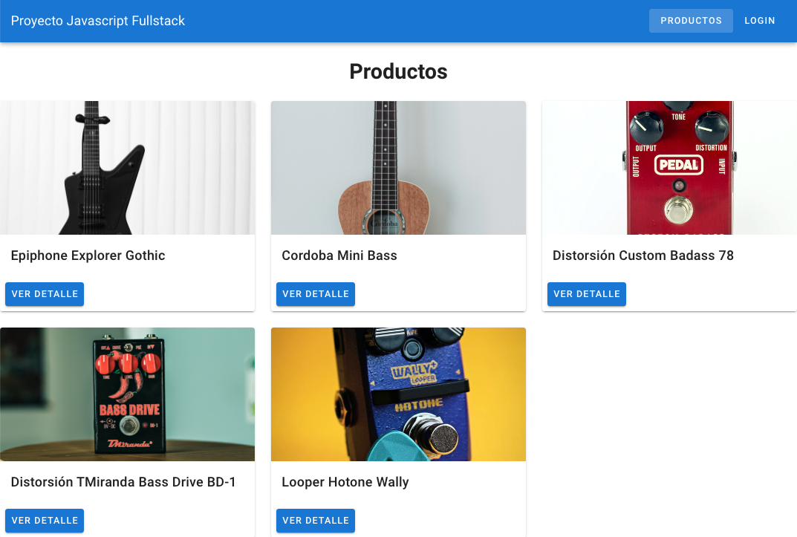Click Ver Detalle under Cordoba Mini Bass
The width and height of the screenshot is (797, 537).
[x=316, y=294]
